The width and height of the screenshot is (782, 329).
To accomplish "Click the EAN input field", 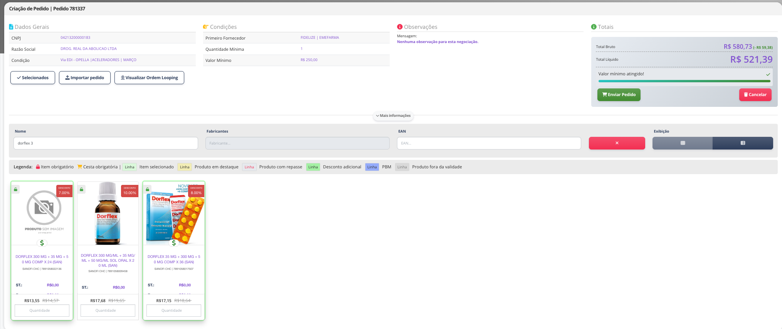I will point(489,143).
